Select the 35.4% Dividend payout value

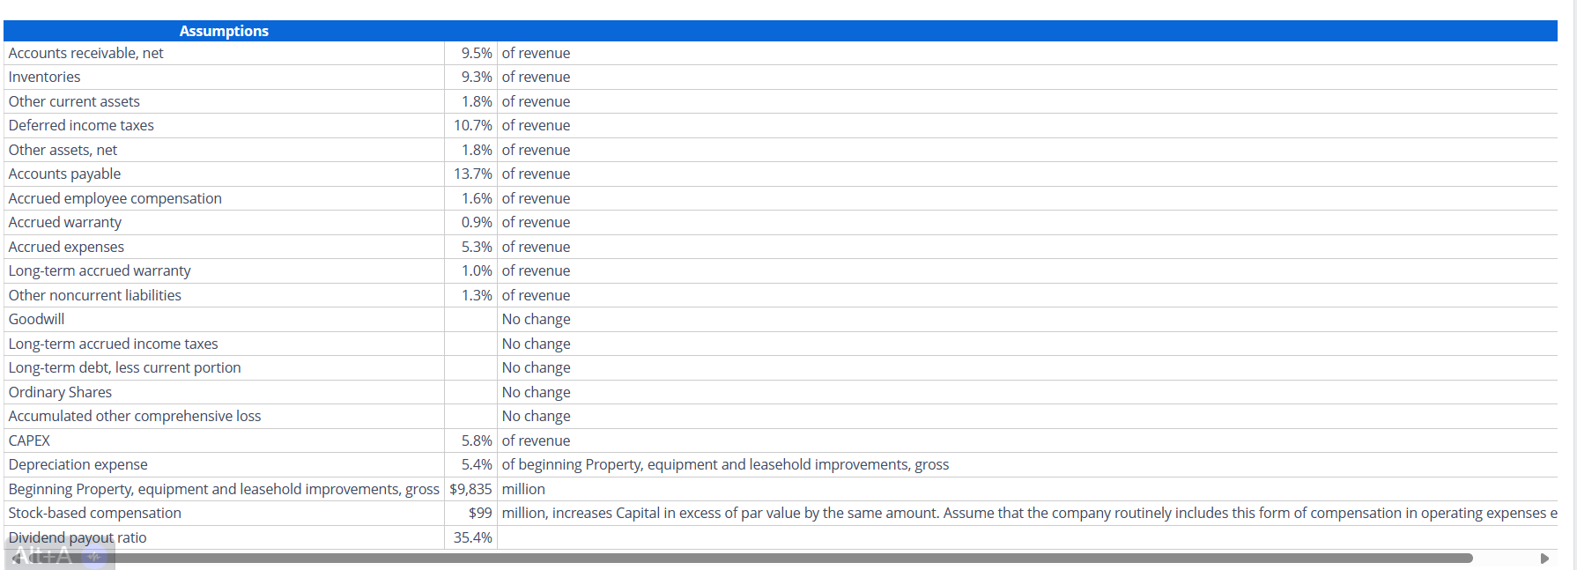pyautogui.click(x=470, y=537)
